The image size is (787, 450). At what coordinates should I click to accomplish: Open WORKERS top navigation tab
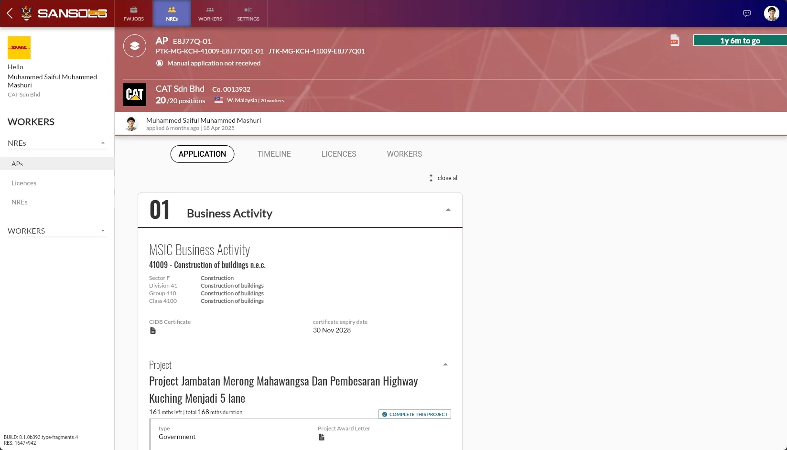[x=210, y=13]
